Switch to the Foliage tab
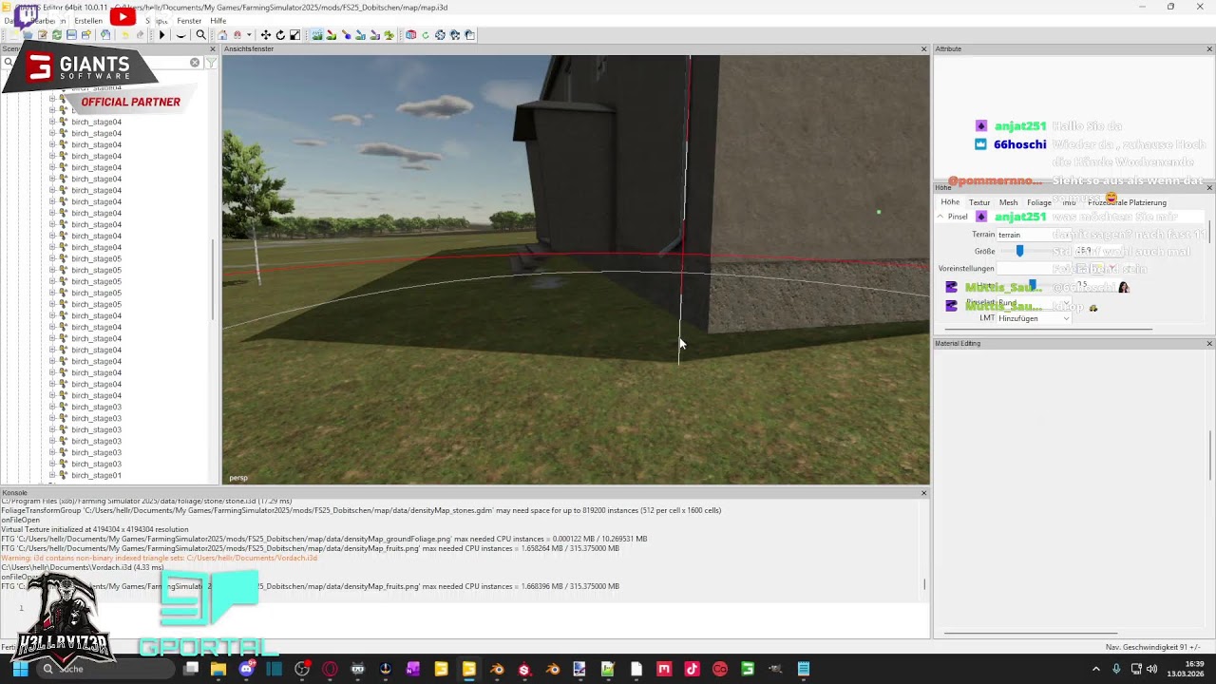The height and width of the screenshot is (684, 1216). coord(1039,202)
